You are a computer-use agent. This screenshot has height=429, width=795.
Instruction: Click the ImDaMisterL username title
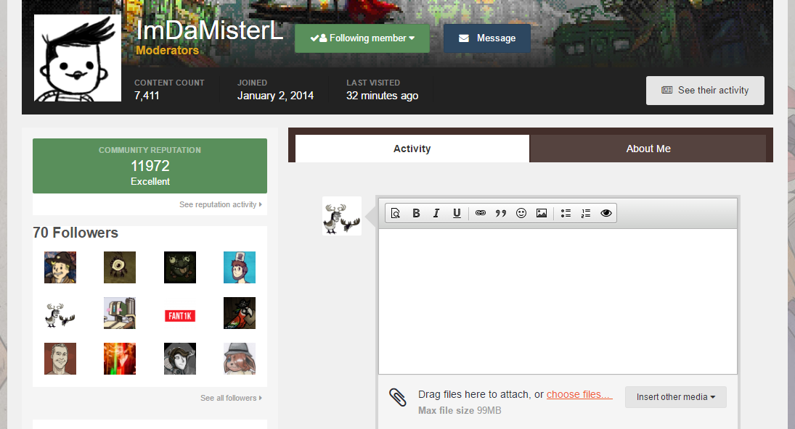[209, 30]
